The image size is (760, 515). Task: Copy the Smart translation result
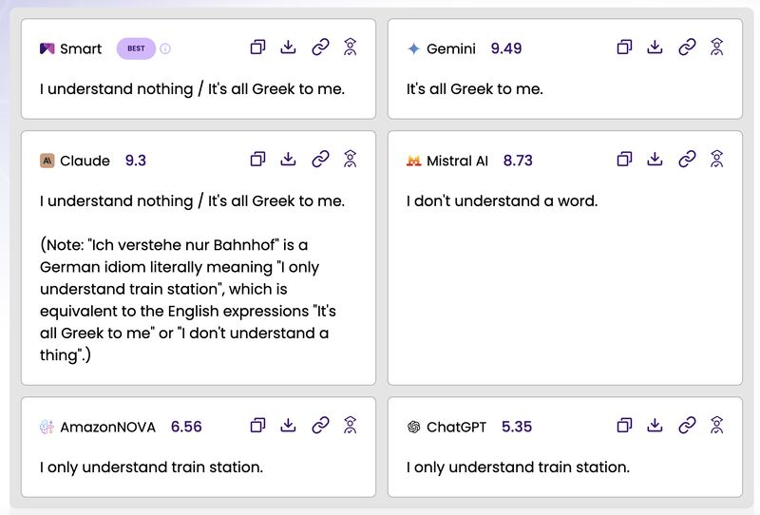257,48
